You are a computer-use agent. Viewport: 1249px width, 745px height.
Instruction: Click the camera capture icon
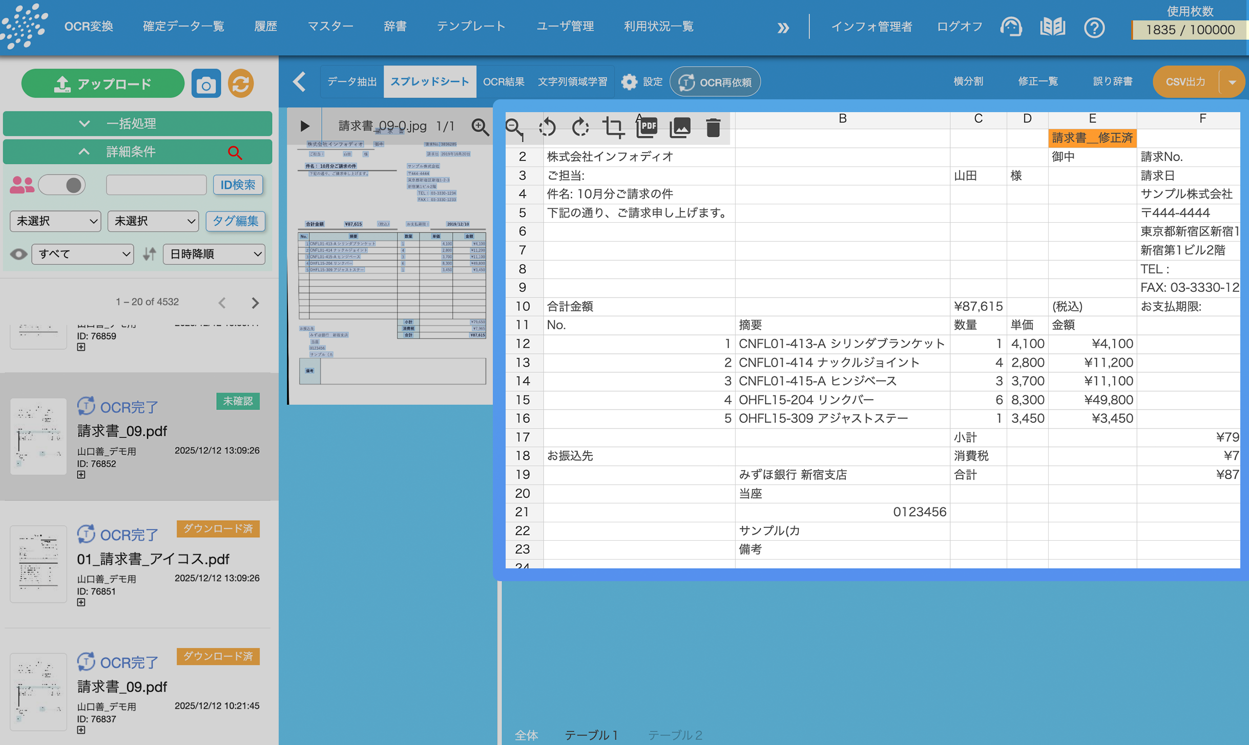tap(206, 84)
